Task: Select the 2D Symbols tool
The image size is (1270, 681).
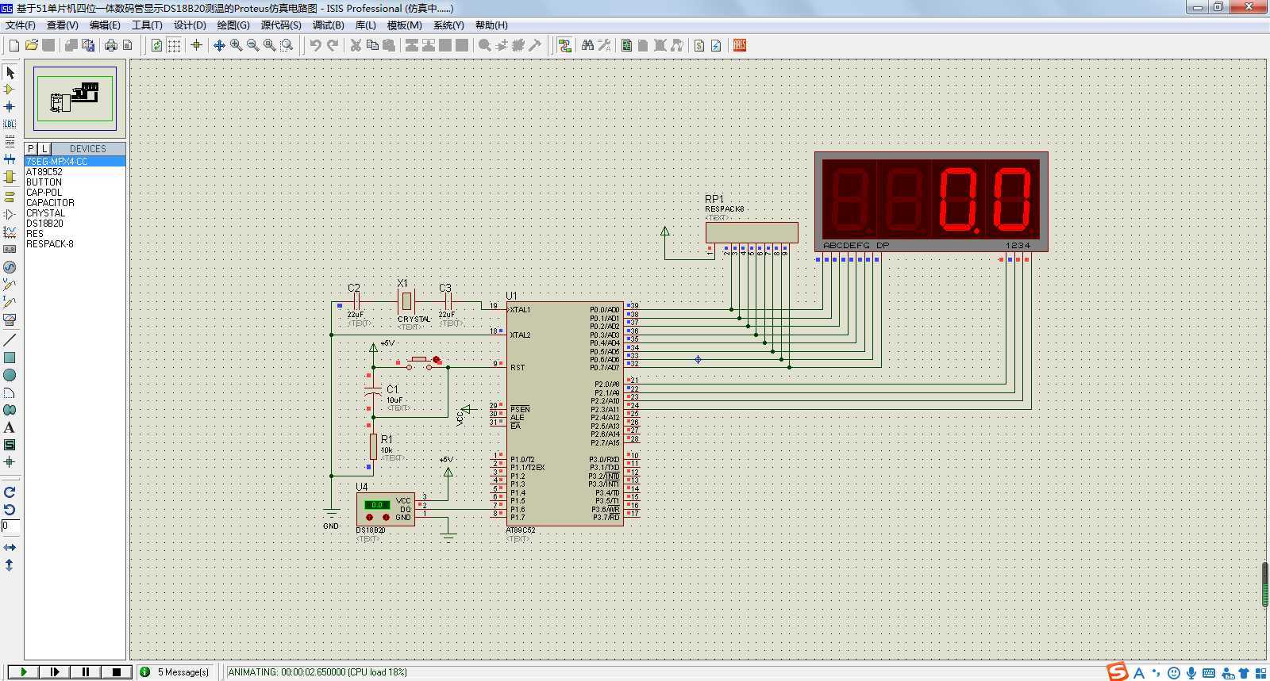Action: coord(10,445)
